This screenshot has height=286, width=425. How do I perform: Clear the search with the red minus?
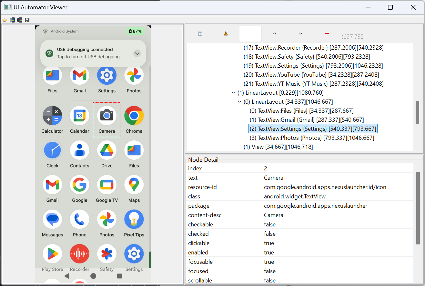[327, 33]
